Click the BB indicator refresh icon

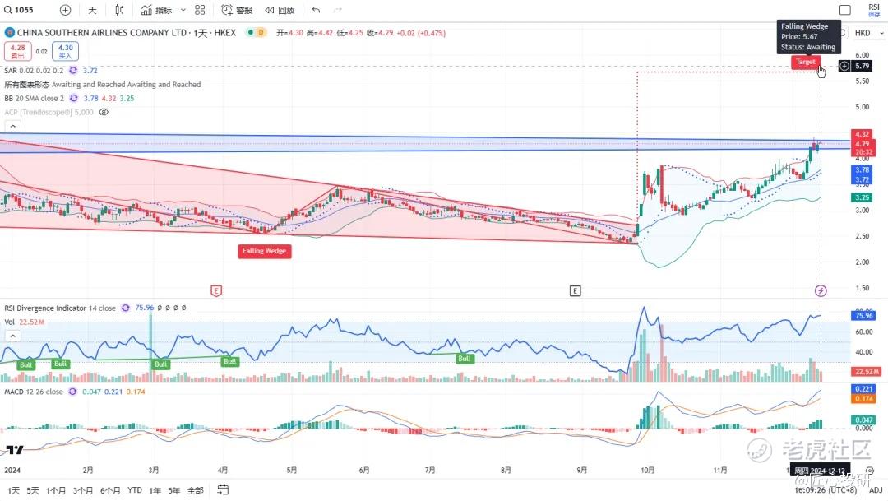pos(74,98)
